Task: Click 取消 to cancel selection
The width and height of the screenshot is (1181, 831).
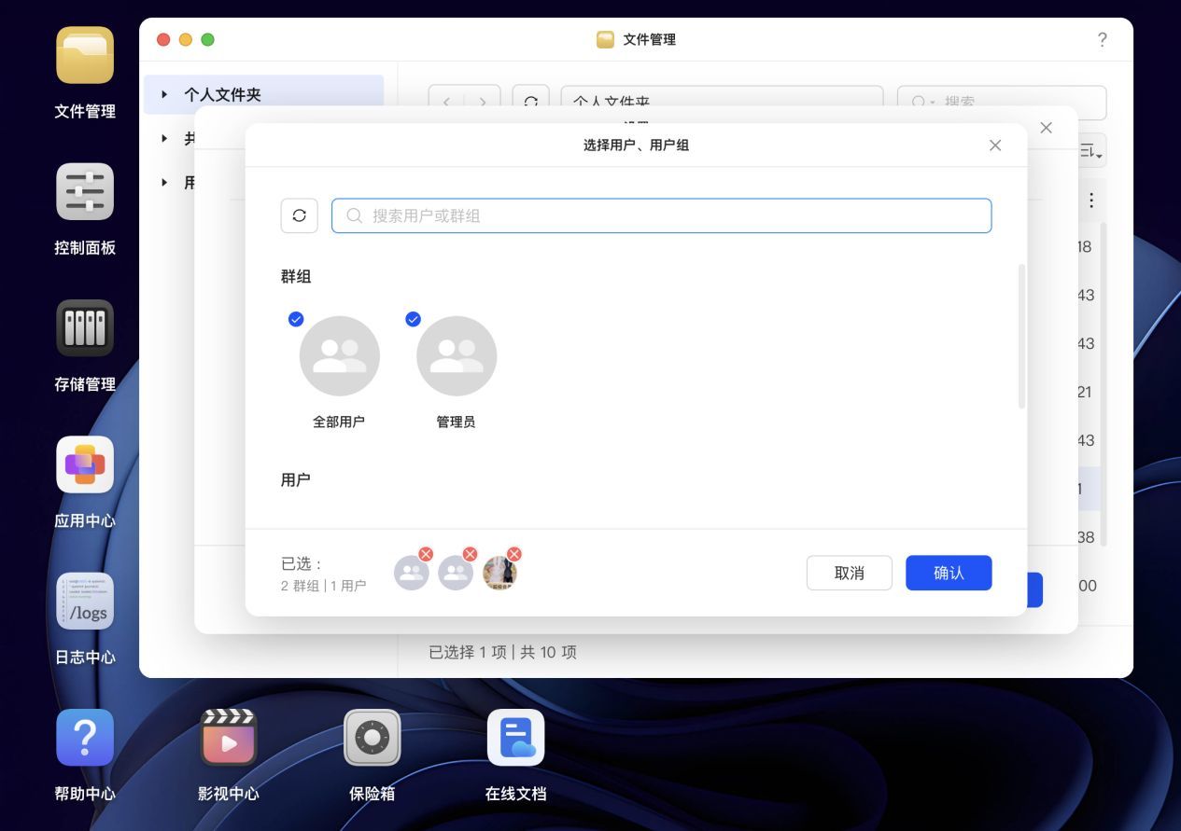Action: coord(850,573)
